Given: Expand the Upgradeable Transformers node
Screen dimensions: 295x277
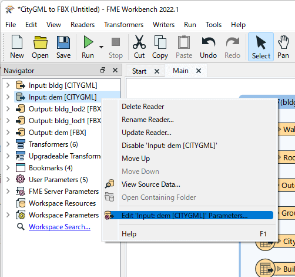Looking at the screenshot, I should pyautogui.click(x=8, y=156).
